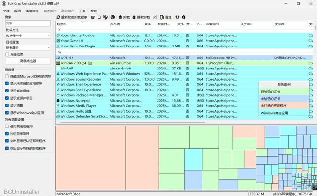Click the greyed-out modify edit icon
Screen dimensions: 317x196
(155, 17)
